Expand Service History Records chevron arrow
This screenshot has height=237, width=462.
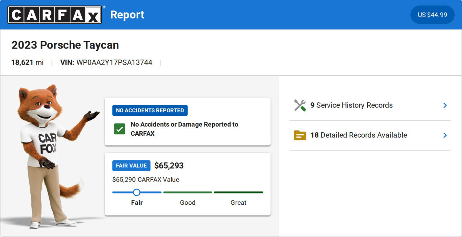click(445, 105)
